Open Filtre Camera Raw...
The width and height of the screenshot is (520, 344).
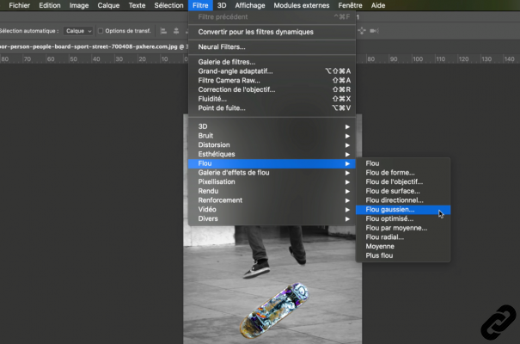[272, 81]
